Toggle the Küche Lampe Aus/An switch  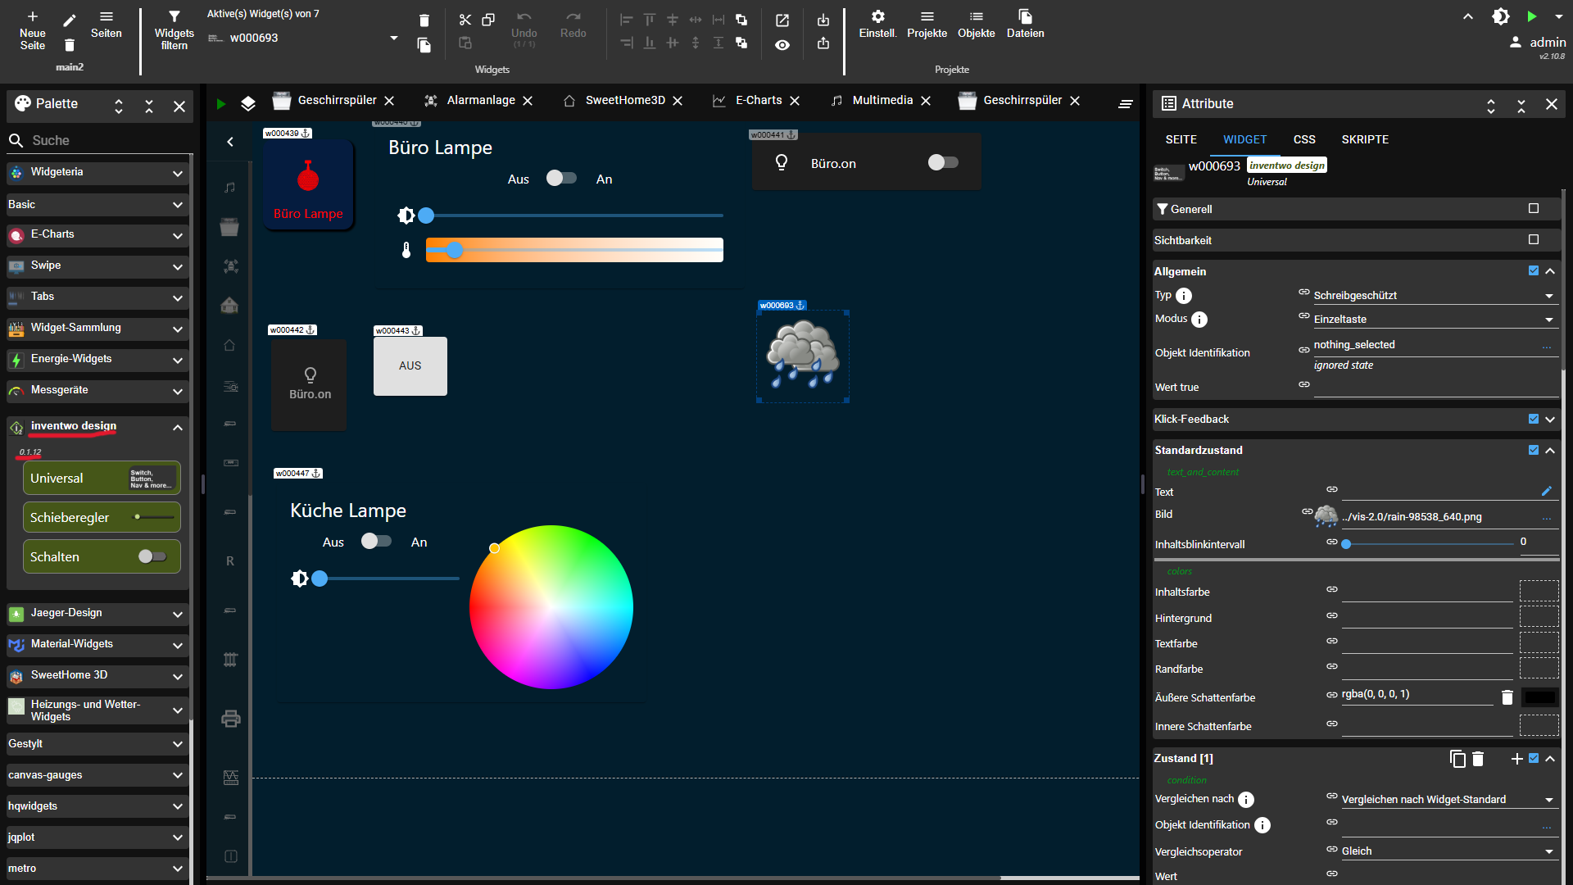(376, 541)
